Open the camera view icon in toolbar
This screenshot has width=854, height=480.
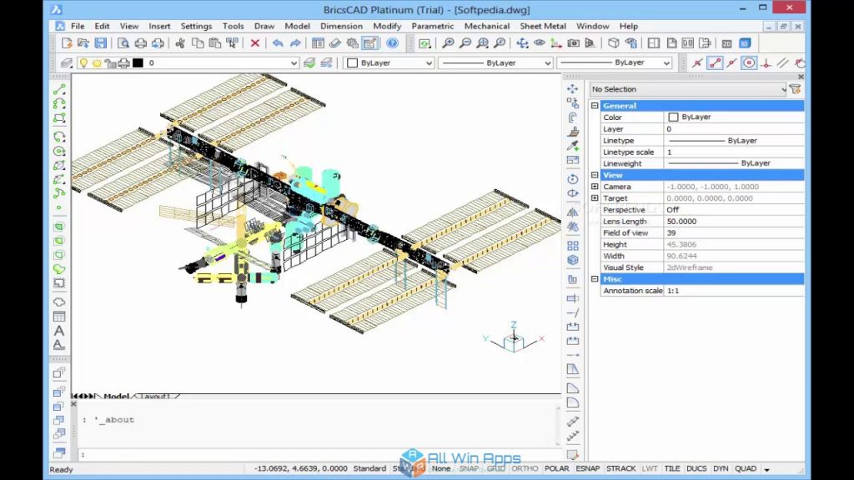coord(574,43)
